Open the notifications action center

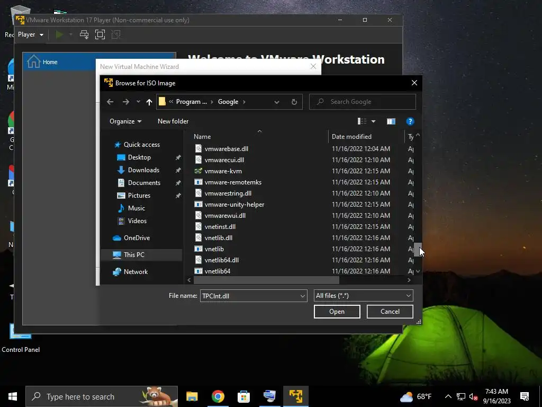[x=525, y=396]
